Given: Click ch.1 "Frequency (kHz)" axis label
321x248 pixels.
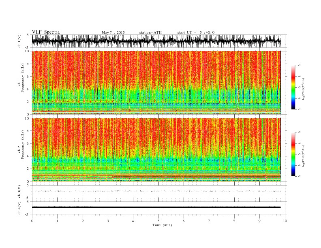Looking at the screenshot, I should (23, 78).
